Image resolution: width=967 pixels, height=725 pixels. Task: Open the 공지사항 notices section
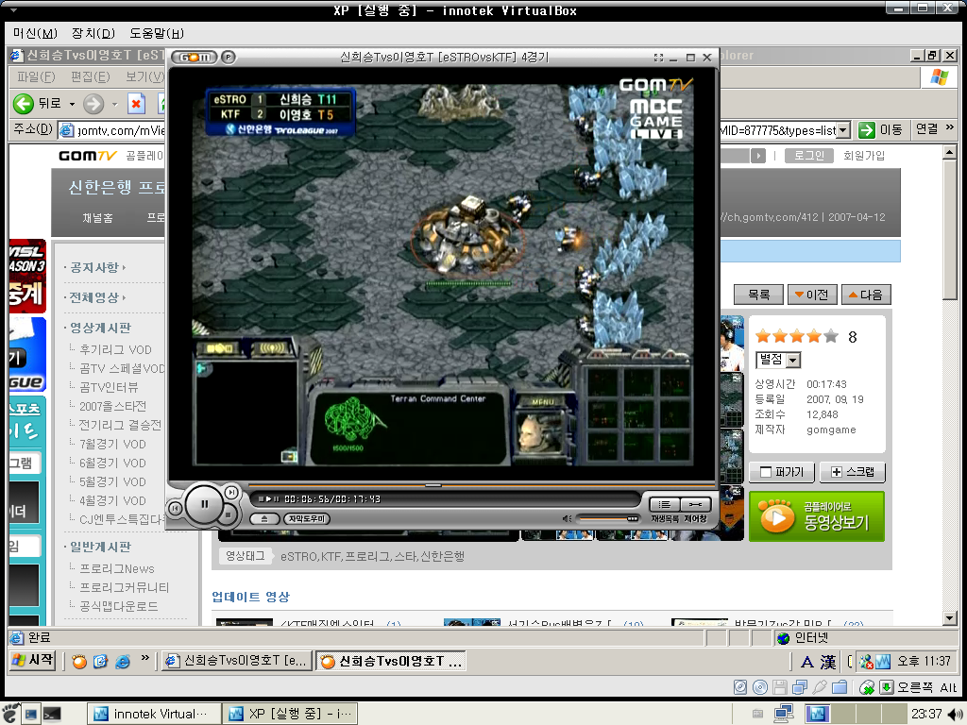click(93, 267)
